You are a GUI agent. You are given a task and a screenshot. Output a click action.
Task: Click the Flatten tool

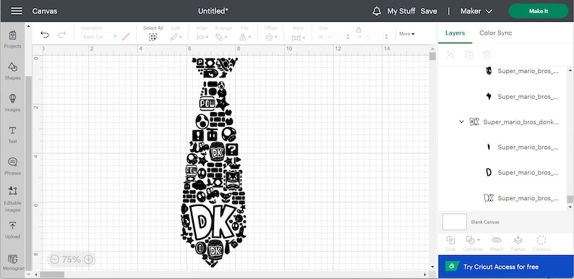click(518, 244)
